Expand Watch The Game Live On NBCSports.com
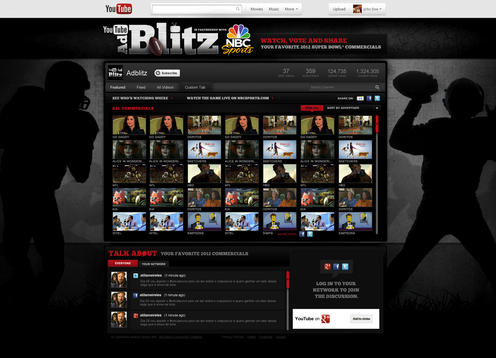Image resolution: width=496 pixels, height=358 pixels. 230,98
